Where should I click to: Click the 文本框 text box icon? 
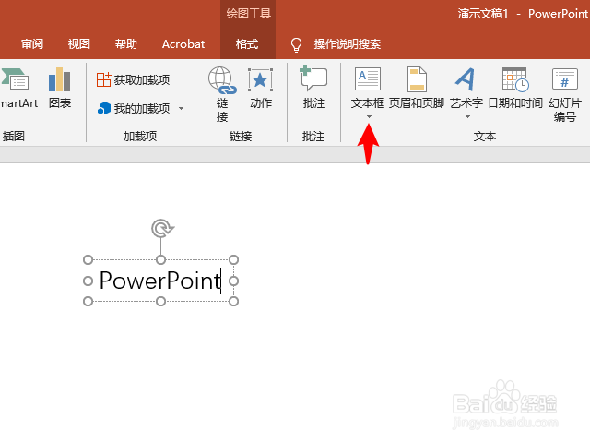coord(368,79)
